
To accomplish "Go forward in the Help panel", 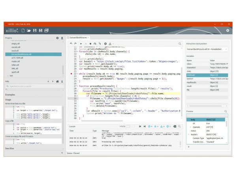I will click(53, 81).
